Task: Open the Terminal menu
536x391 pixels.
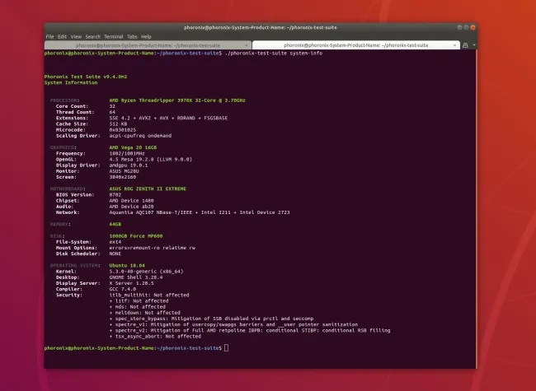Action: (x=114, y=36)
